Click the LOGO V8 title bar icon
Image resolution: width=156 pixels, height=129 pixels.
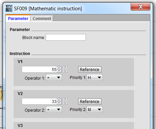coord(9,8)
